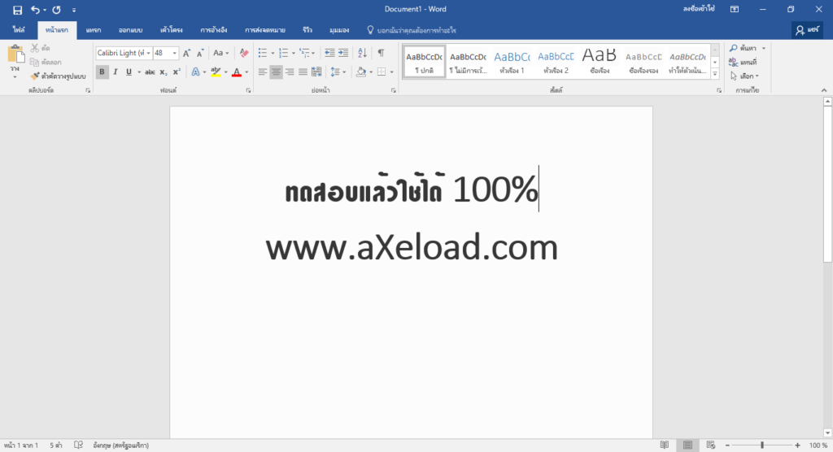Apply the หัวเรื่อง 1 heading style
Image resolution: width=833 pixels, height=452 pixels.
[512, 62]
